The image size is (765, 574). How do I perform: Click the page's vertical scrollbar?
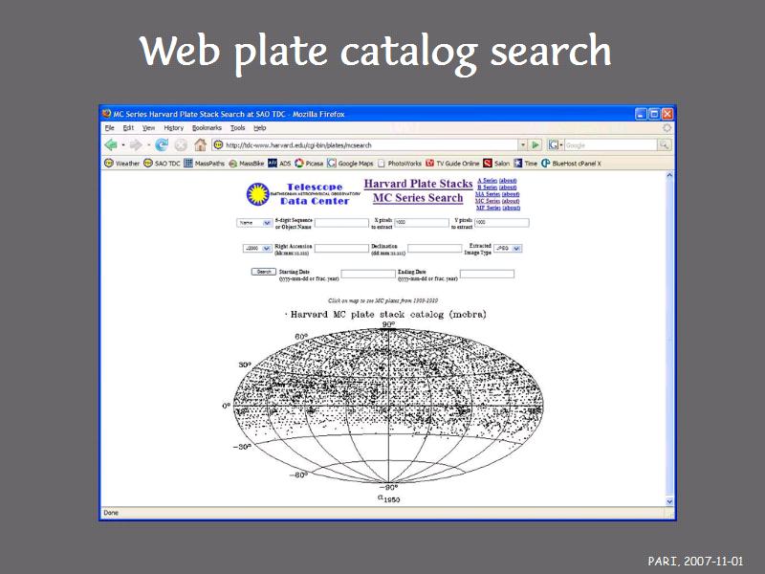[x=669, y=335]
